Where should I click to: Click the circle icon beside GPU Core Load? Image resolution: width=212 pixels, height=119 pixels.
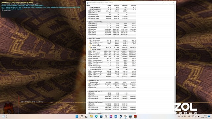(89, 59)
